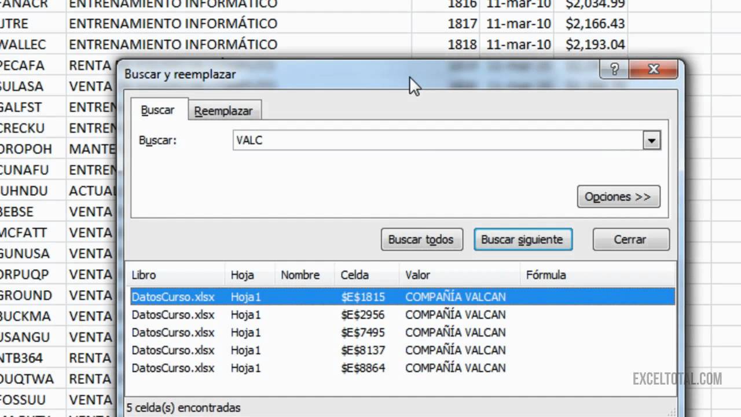Viewport: 741px width, 417px height.
Task: Sort results by the Libro column header
Action: [x=175, y=275]
